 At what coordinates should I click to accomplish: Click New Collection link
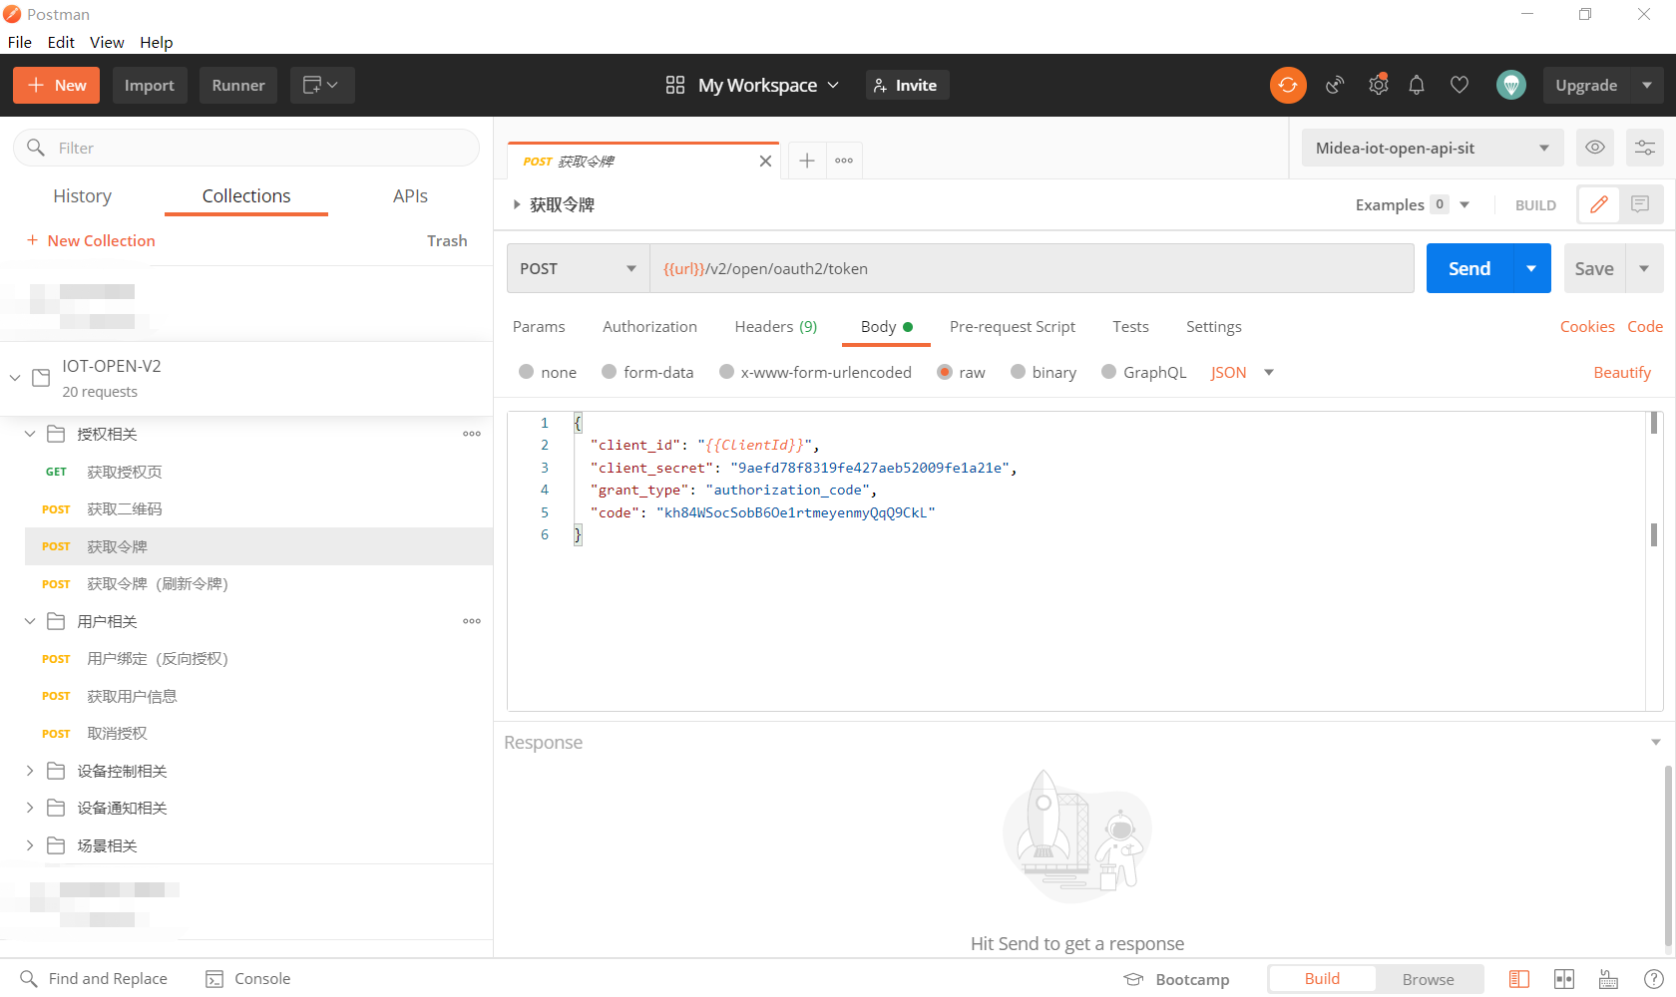(x=91, y=240)
